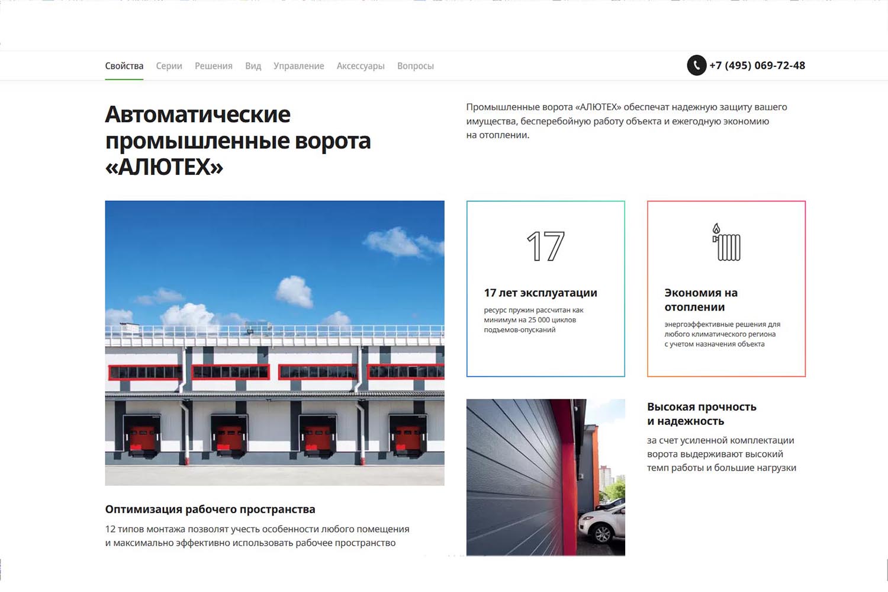Call the +7 (495) 069-72-48 number
The width and height of the screenshot is (888, 592).
[x=757, y=65]
